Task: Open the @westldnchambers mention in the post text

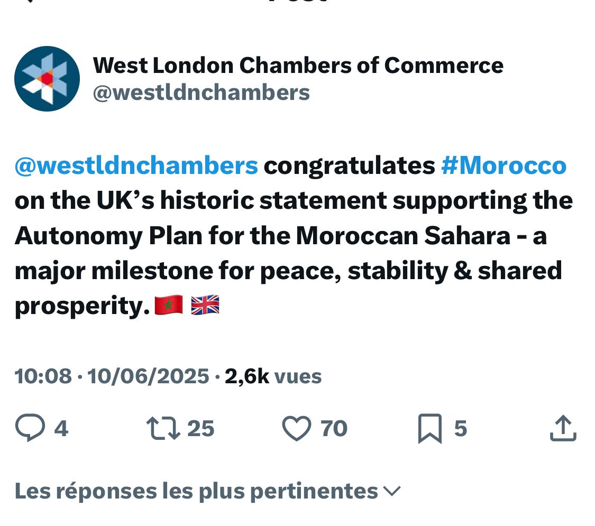Action: coord(136,165)
